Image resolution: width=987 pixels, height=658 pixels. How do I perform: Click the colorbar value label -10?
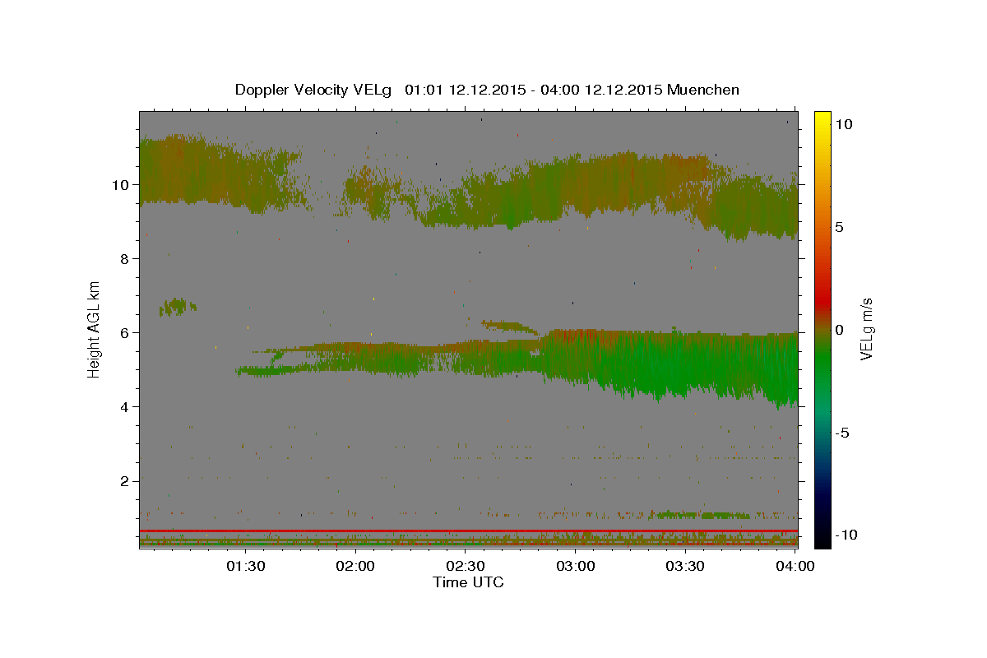(846, 535)
